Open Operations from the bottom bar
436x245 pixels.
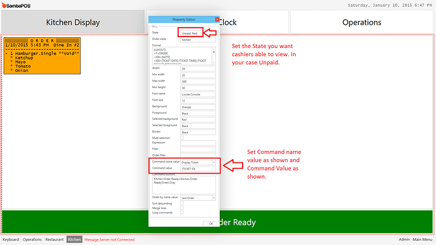pyautogui.click(x=32, y=239)
